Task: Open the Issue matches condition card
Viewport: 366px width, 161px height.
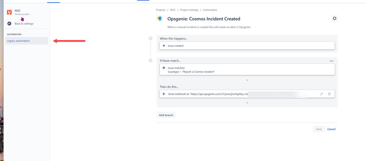Action: [247, 69]
